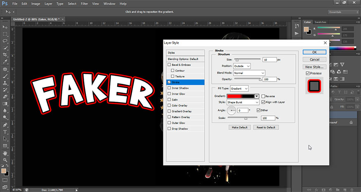Open the Fill Type dropdown showing Gradient
Image resolution: width=361 pixels, height=192 pixels.
[239, 89]
